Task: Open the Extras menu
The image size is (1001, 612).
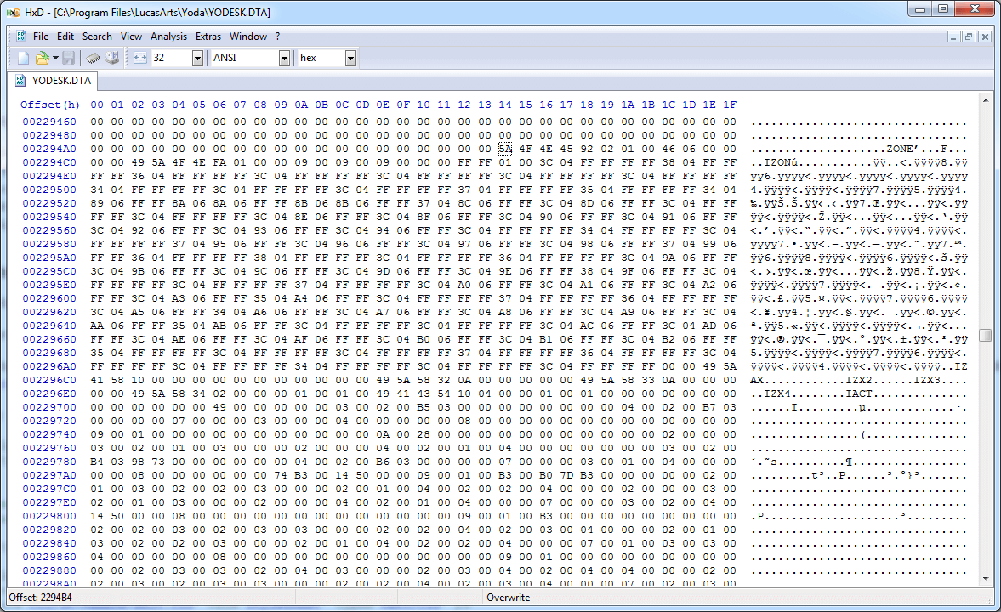Action: [x=208, y=37]
